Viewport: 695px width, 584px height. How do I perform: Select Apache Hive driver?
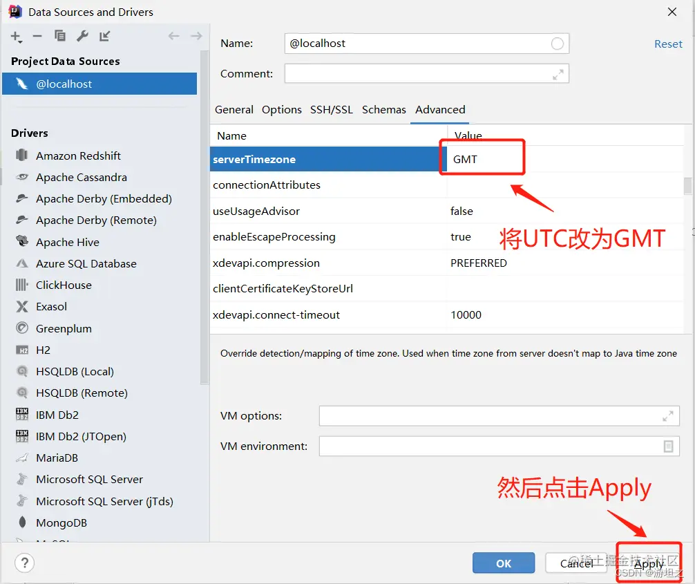tap(68, 242)
